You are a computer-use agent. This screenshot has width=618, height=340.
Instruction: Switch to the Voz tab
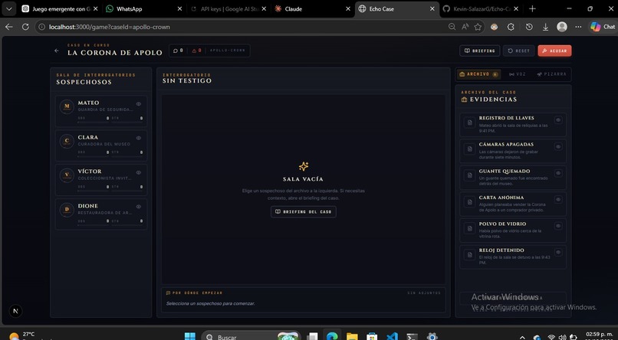tap(517, 74)
